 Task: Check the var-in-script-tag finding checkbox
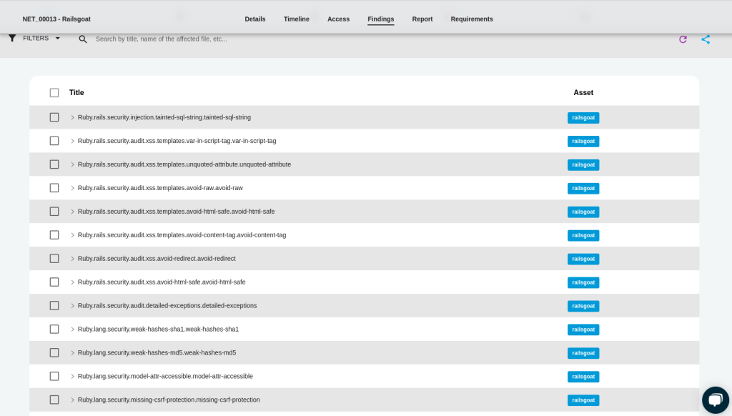54,141
